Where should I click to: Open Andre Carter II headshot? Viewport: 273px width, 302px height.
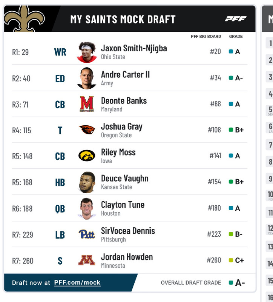tap(87, 78)
